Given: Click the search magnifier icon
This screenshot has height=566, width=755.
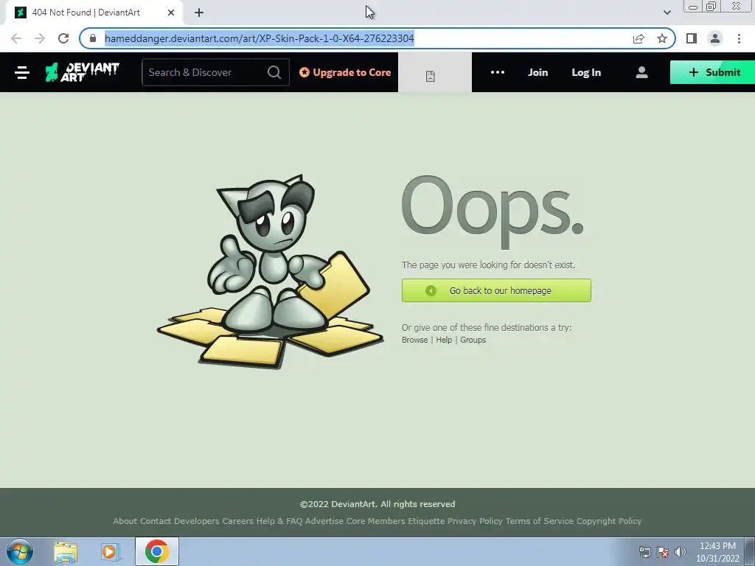Looking at the screenshot, I should pyautogui.click(x=274, y=73).
